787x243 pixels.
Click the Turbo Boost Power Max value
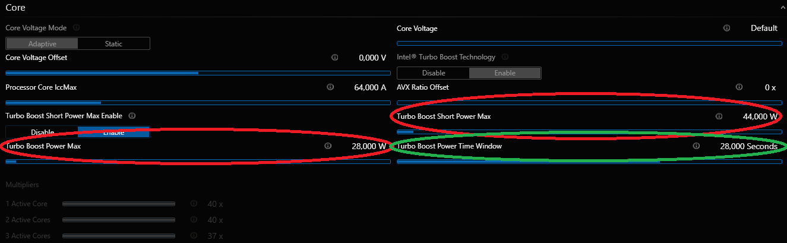[369, 146]
